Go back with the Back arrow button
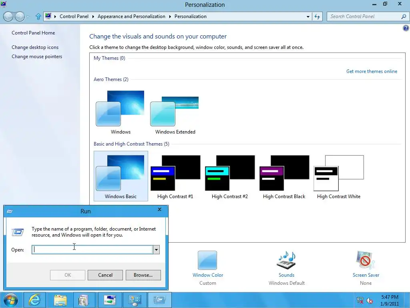The image size is (410, 308). coord(8,16)
